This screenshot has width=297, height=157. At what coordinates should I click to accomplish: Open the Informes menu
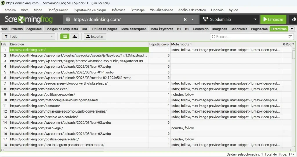point(118,10)
